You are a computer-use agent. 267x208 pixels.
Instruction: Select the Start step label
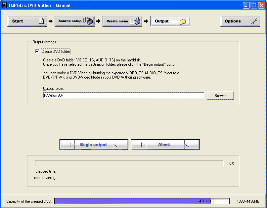tap(18, 21)
